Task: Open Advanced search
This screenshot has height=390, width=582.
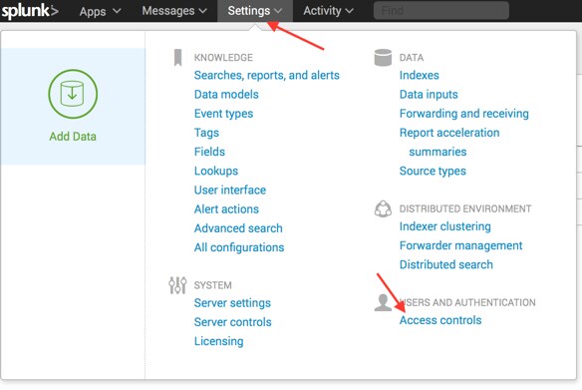Action: (x=238, y=228)
